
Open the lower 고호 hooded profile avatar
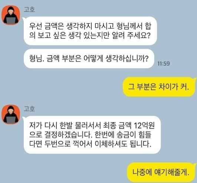click(x=11, y=114)
